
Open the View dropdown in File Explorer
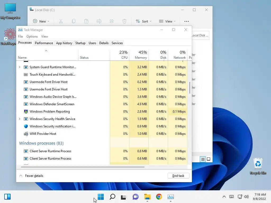[x=167, y=21]
